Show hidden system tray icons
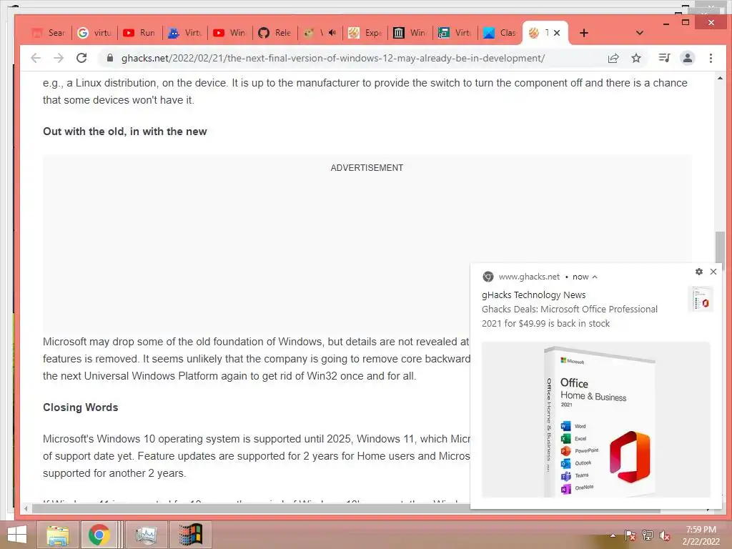This screenshot has width=732, height=549. pyautogui.click(x=613, y=535)
